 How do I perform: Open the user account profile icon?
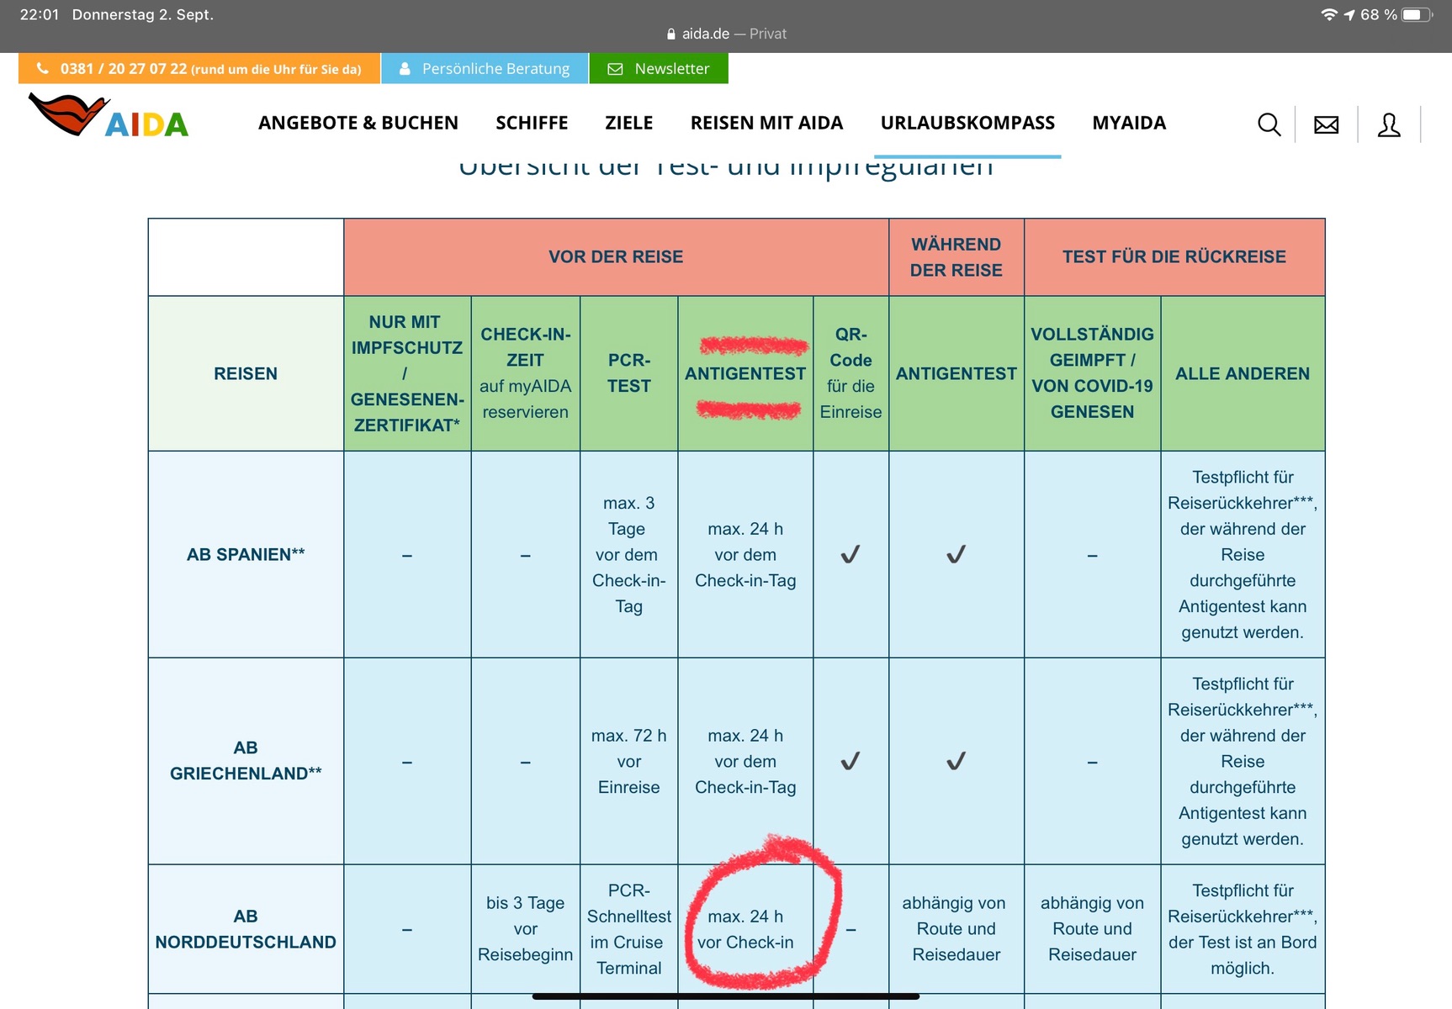[1388, 125]
